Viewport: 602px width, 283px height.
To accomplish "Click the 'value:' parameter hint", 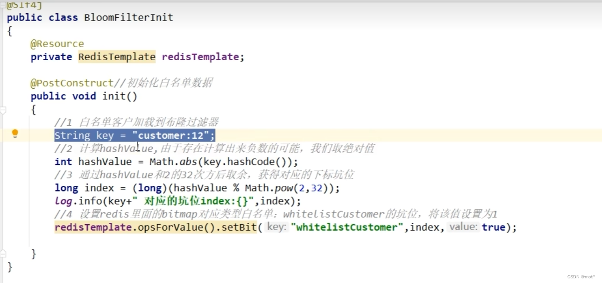I will [x=463, y=227].
